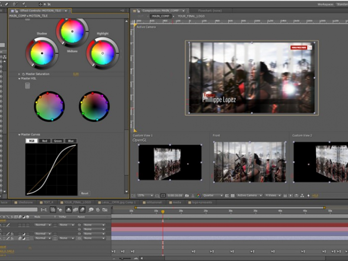Screen dimensions: 348x261
Task: Click the Midtone color wheel center point
Action: point(72,31)
